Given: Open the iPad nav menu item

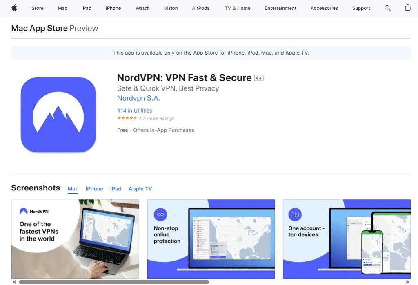Looking at the screenshot, I should click(87, 8).
